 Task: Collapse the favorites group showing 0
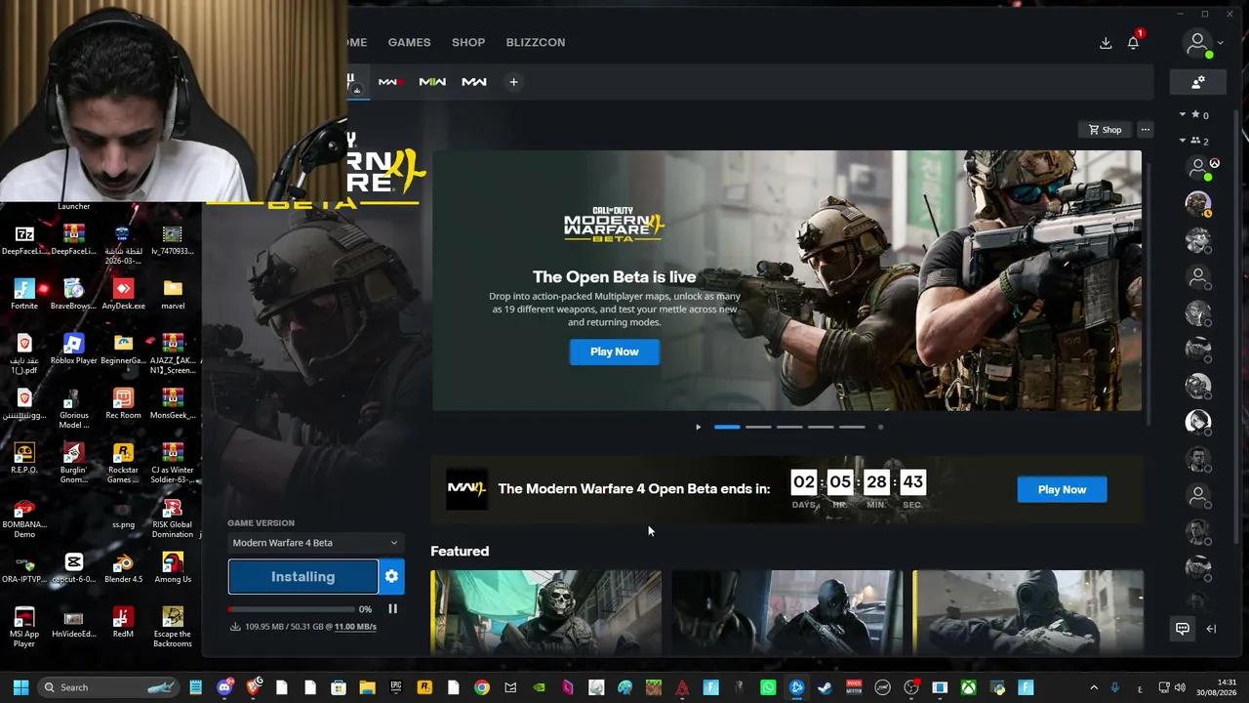coord(1183,115)
